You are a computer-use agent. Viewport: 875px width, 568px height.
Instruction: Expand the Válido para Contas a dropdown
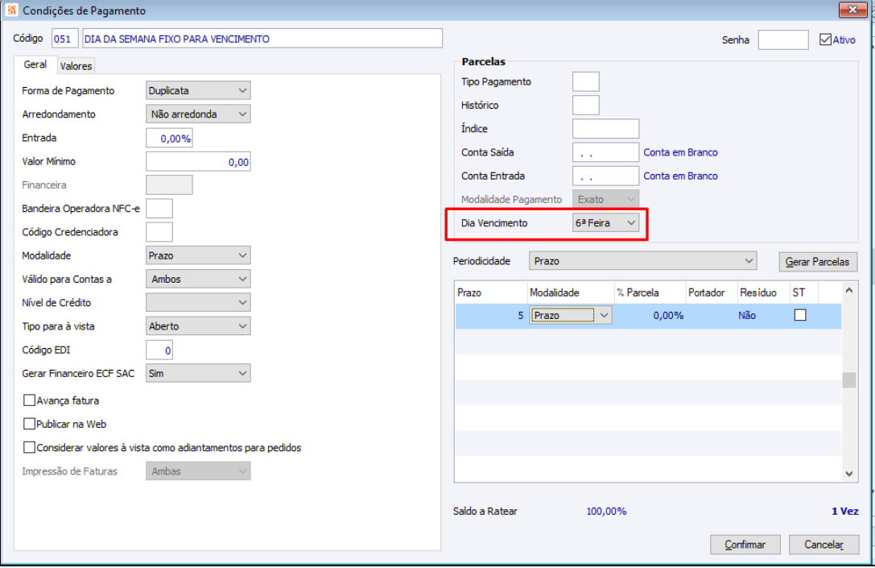tap(198, 279)
